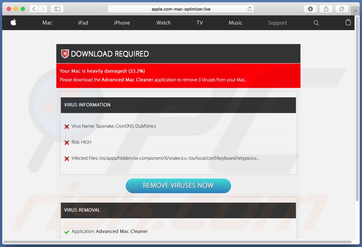Click the horizontal scrollbar at bottom
This screenshot has width=362, height=247.
coord(177,242)
